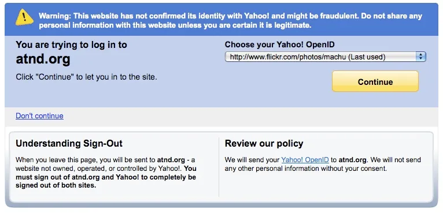This screenshot has height=213, width=443.
Task: Click the Choose your Yahoo! OpenID label
Action: point(280,44)
